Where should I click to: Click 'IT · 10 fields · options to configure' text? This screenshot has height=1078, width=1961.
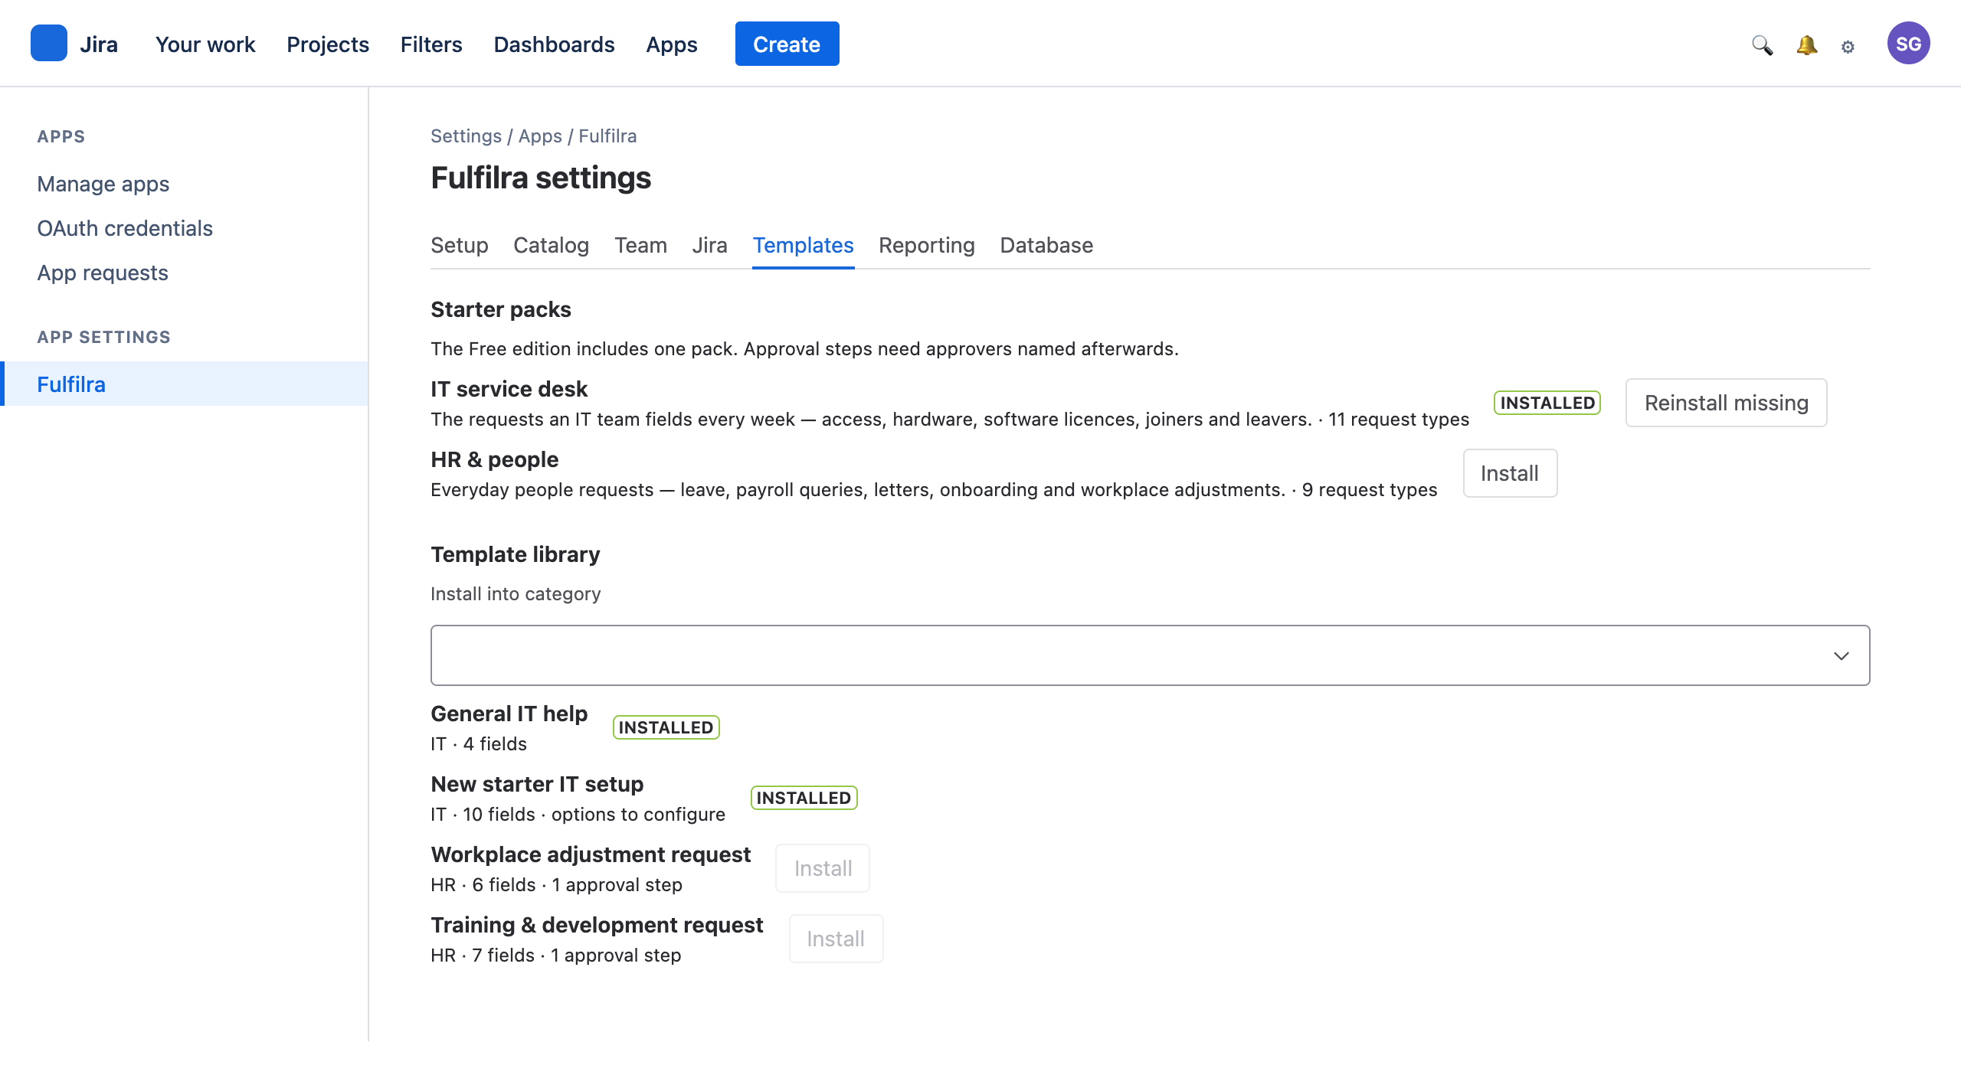click(x=578, y=815)
